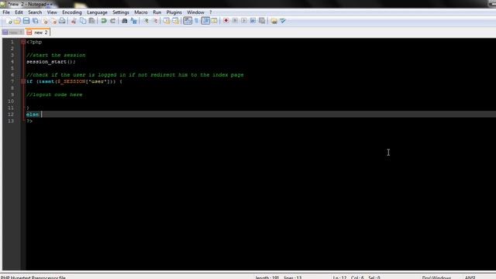Copy the selection with the Copy icon
The width and height of the screenshot is (496, 279).
83,21
